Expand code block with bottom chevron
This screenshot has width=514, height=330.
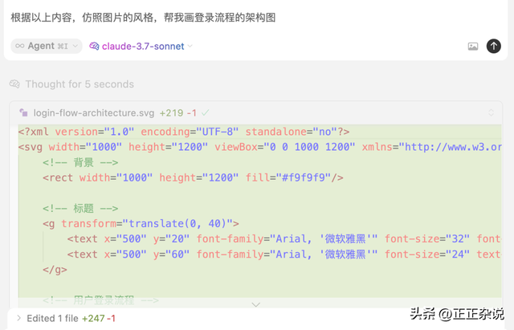coord(255,305)
